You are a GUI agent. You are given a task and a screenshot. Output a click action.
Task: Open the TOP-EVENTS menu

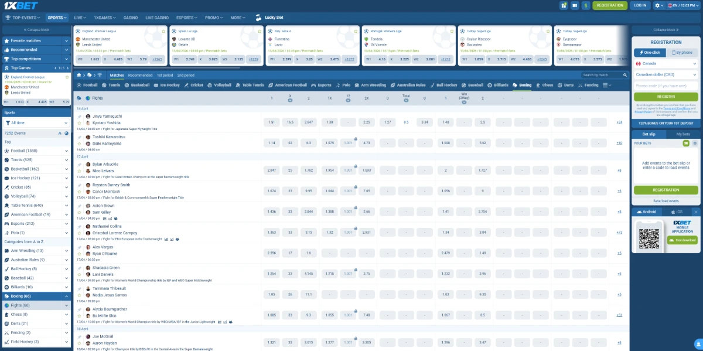[24, 18]
